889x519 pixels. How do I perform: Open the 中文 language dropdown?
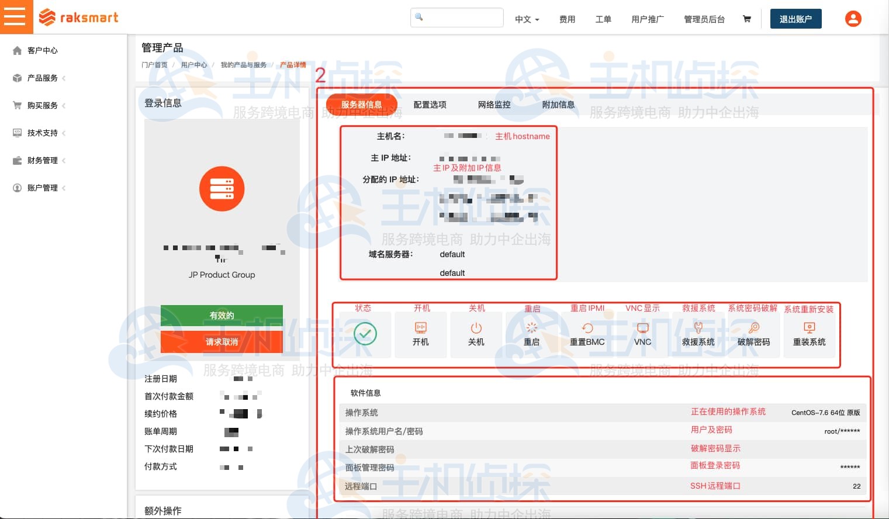point(525,19)
